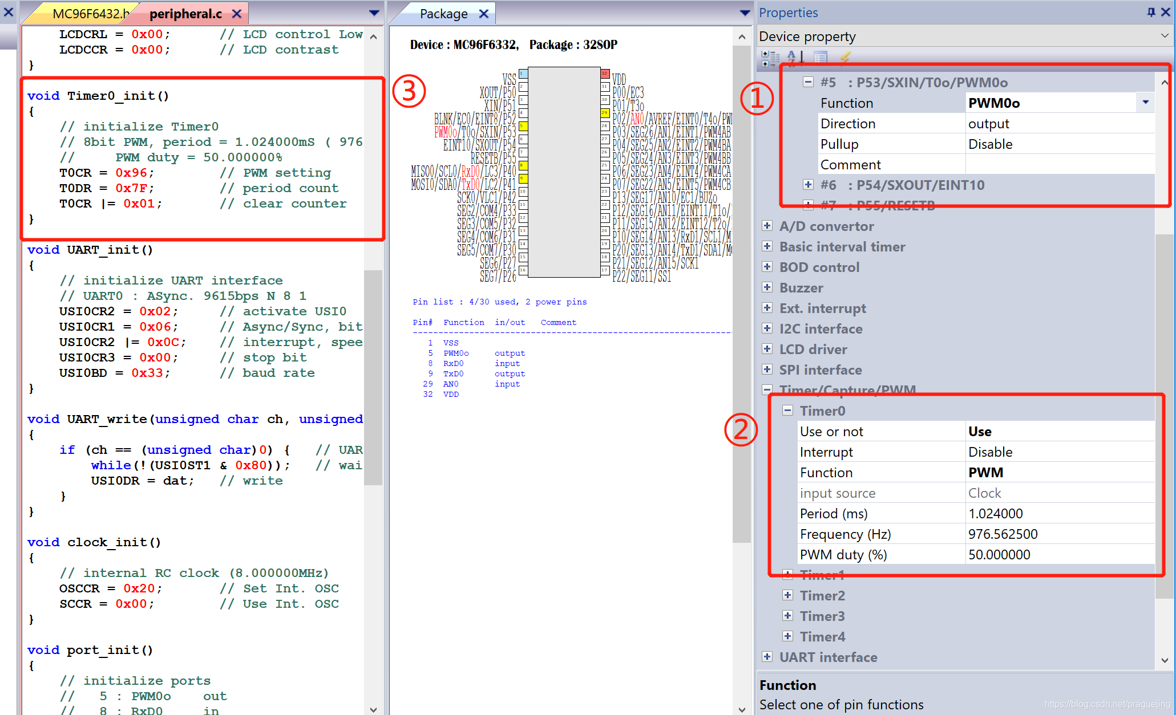Viewport: 1176px width, 715px height.
Task: Click the Period (ms) value 1.024000
Action: click(1060, 513)
